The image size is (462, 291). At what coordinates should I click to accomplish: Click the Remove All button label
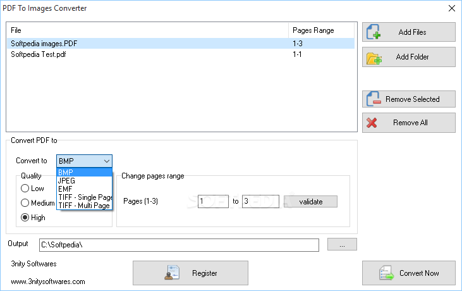click(410, 123)
